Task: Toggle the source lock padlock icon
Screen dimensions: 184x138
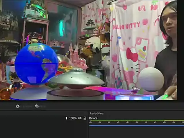Action: (x=85, y=118)
